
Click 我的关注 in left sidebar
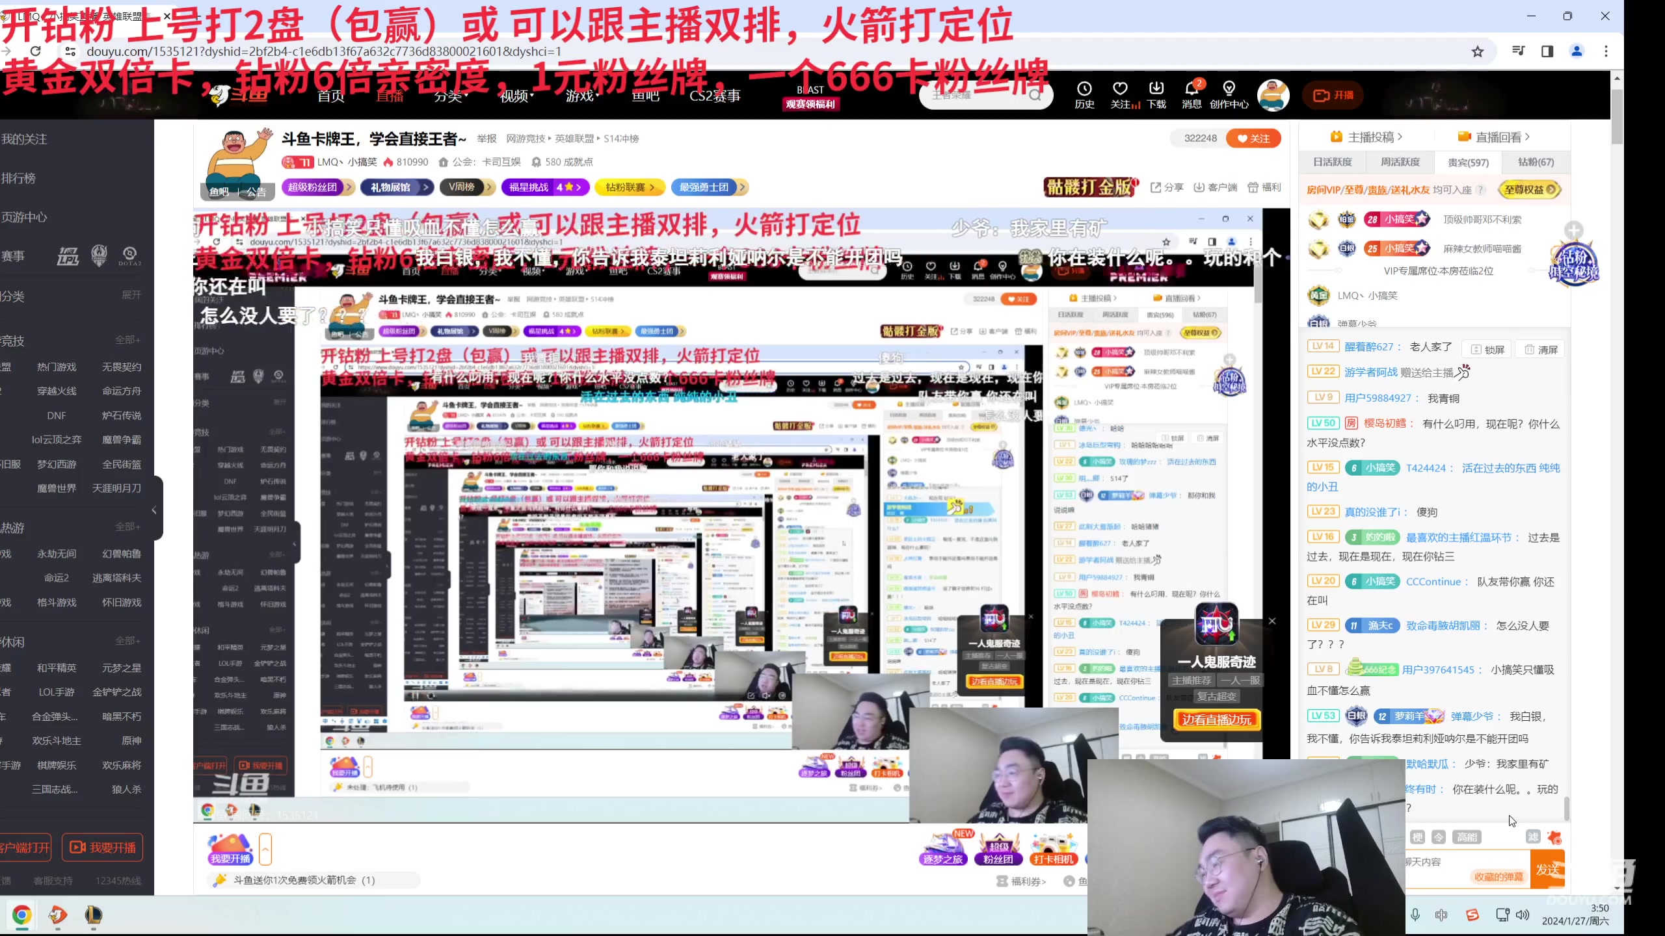coord(25,139)
